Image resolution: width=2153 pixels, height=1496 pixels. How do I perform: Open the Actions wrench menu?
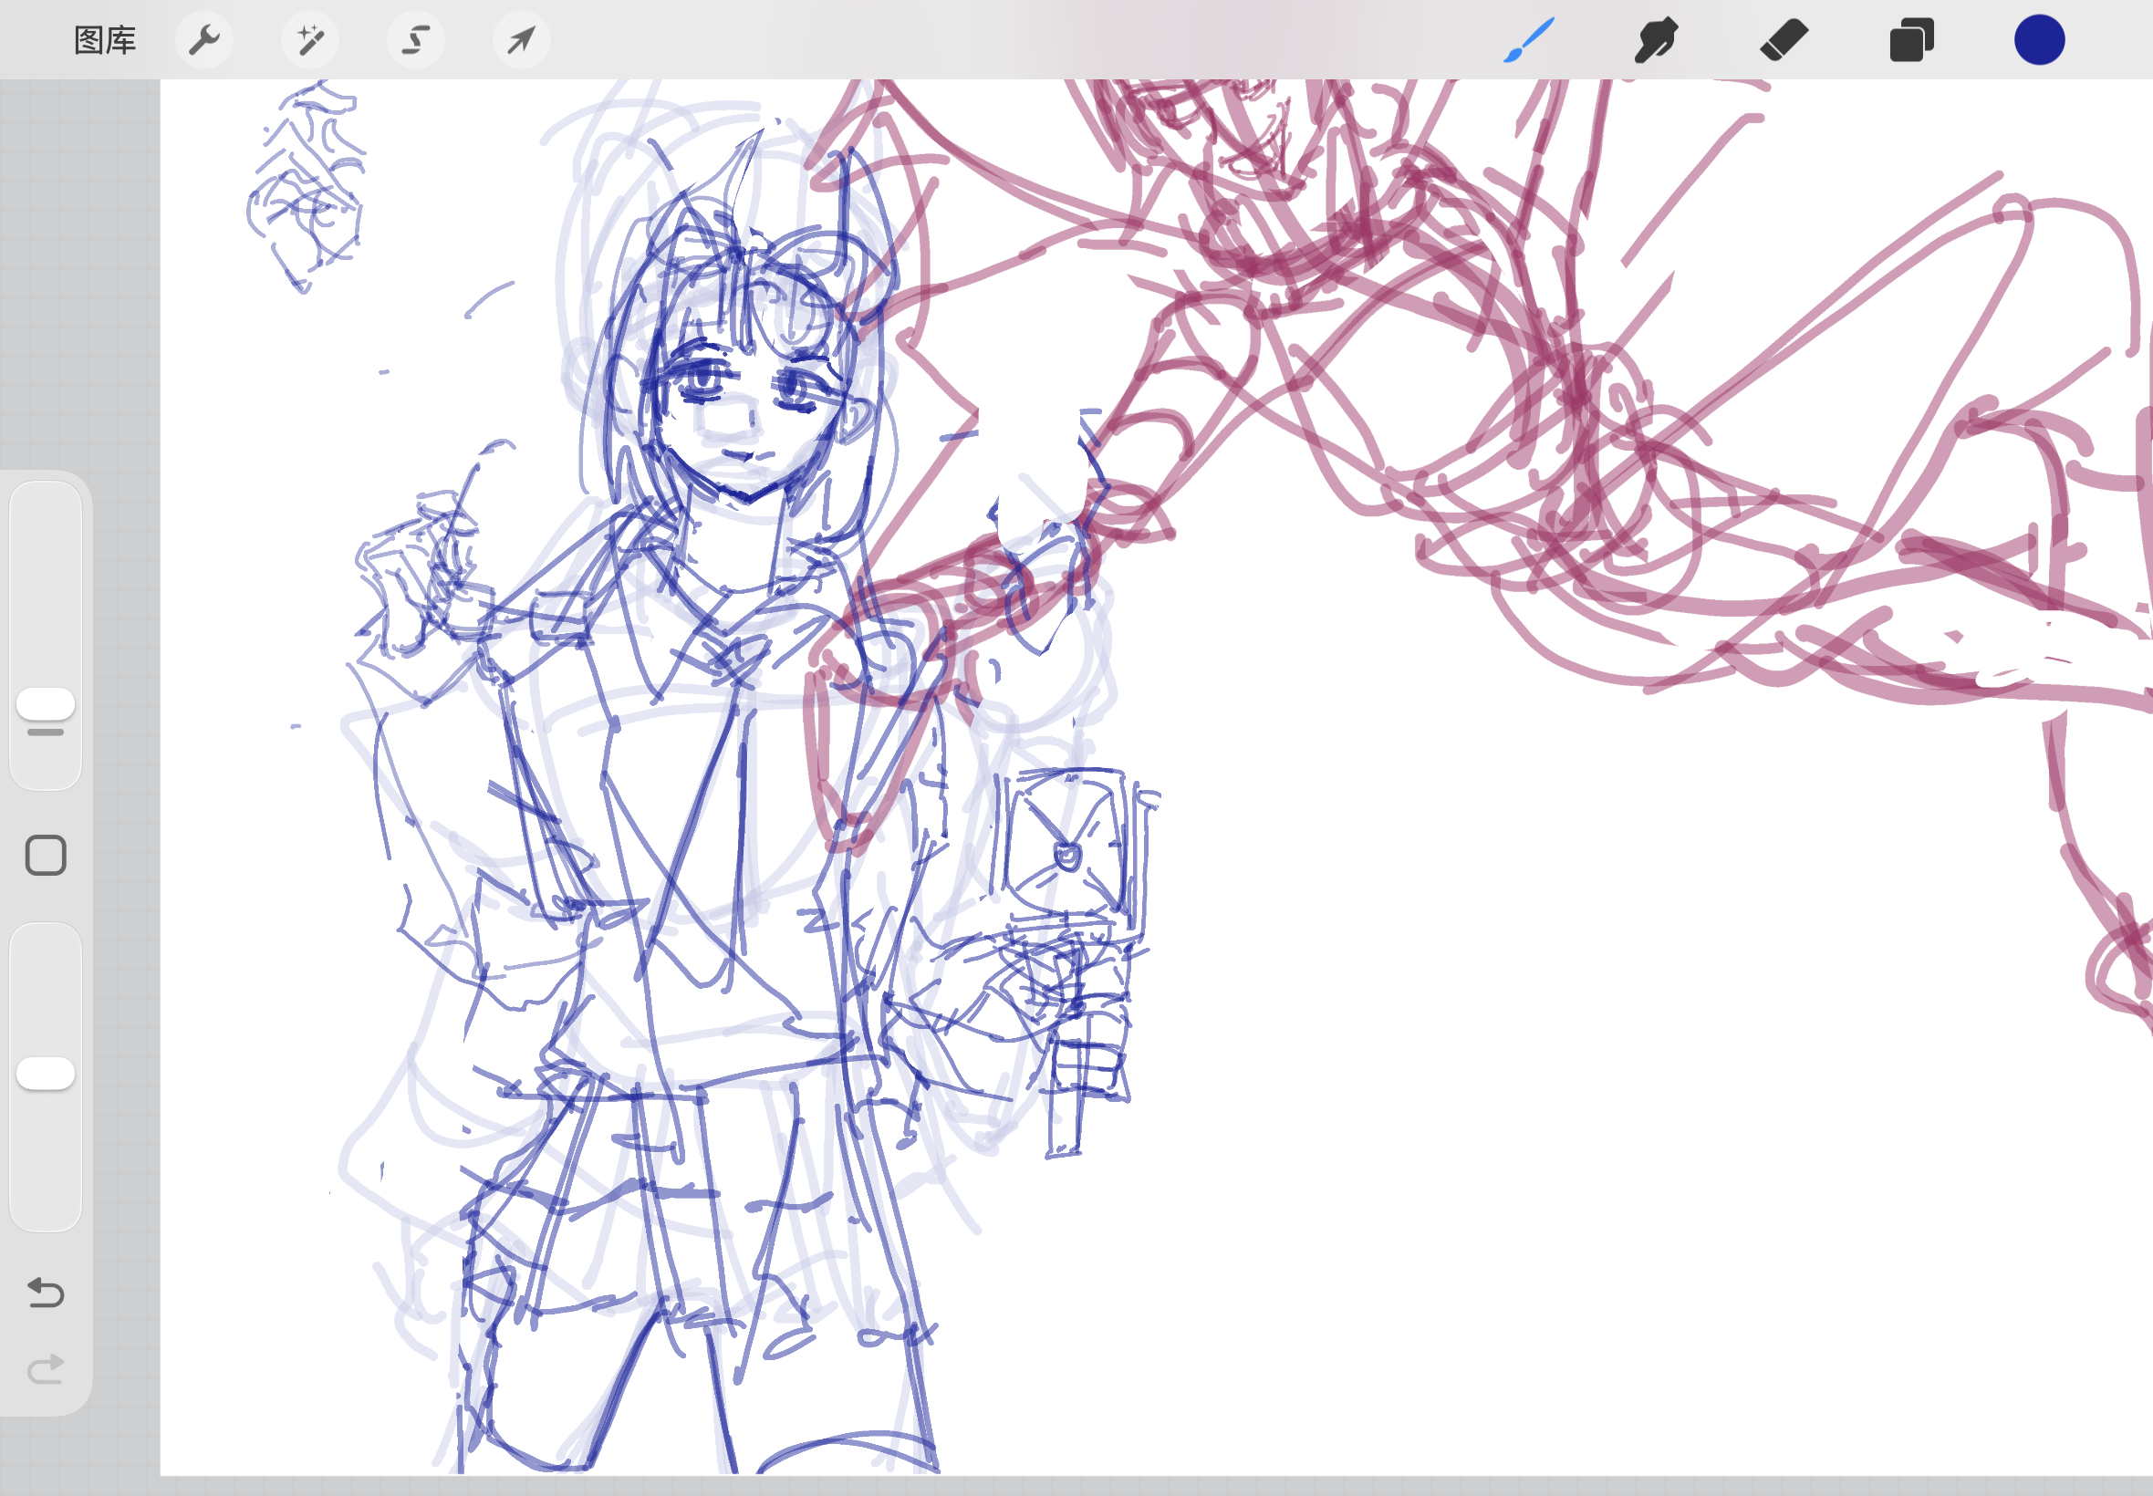[x=204, y=40]
